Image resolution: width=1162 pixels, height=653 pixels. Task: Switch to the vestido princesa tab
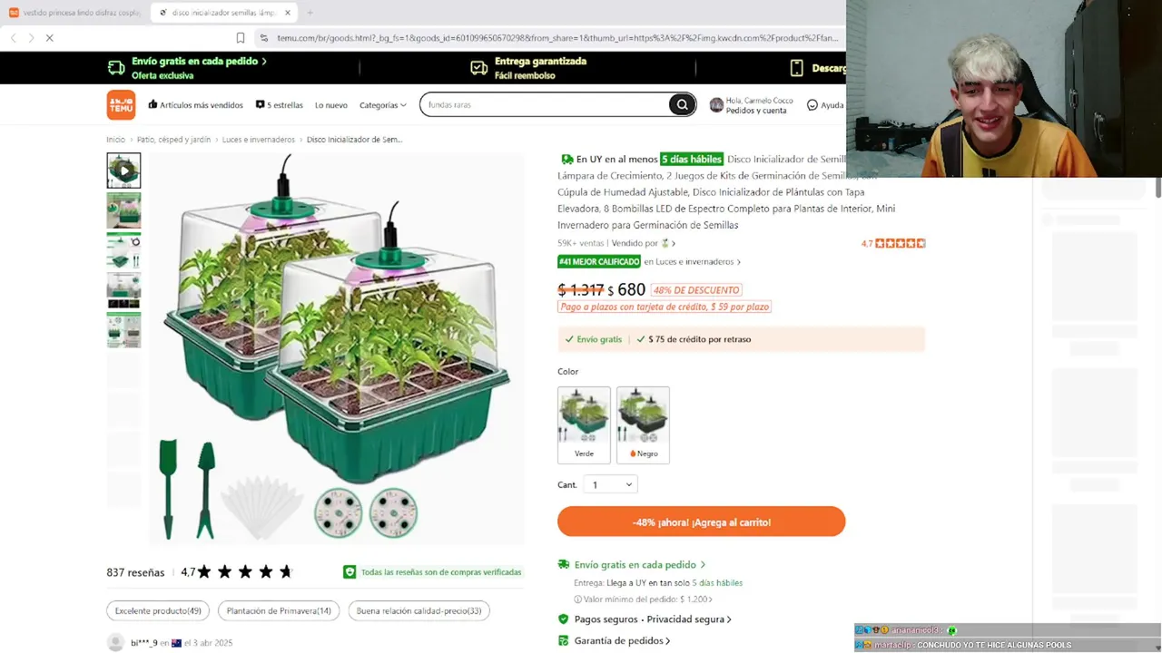click(74, 13)
